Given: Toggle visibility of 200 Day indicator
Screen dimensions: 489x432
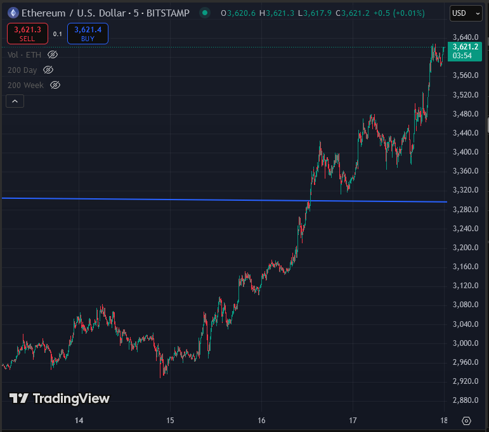Looking at the screenshot, I should (48, 70).
